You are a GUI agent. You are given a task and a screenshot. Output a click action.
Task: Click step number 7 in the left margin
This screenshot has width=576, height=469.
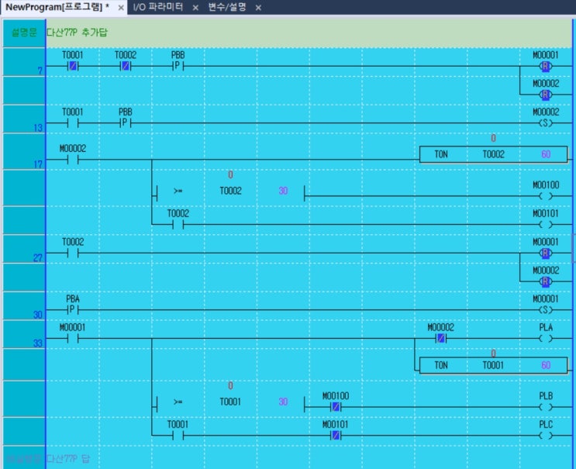(40, 71)
